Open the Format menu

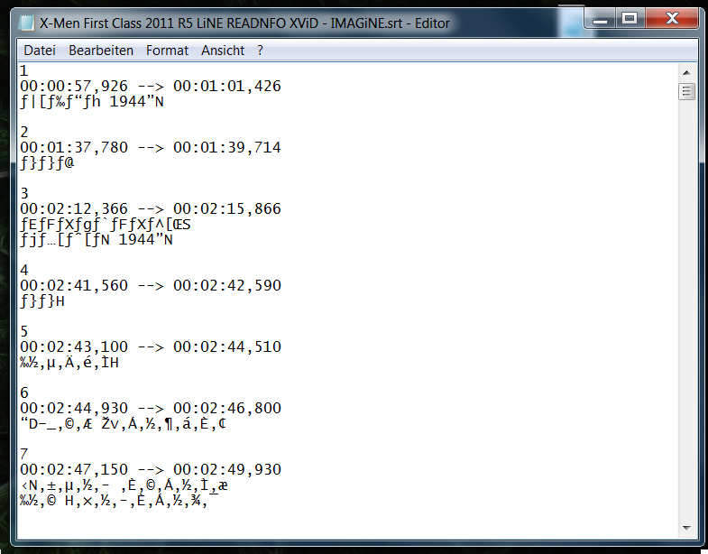[x=167, y=51]
